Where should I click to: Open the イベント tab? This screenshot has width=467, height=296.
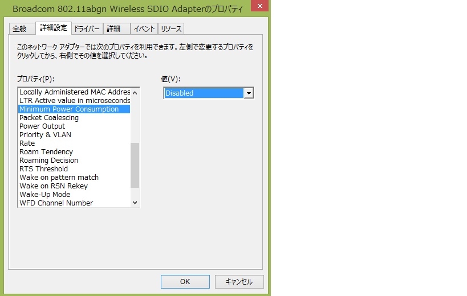coord(144,29)
